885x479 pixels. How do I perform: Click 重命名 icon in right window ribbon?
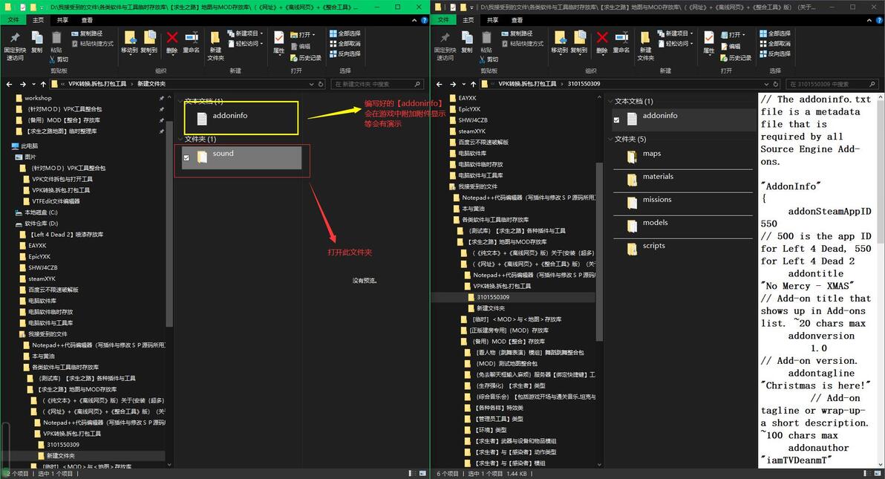621,38
